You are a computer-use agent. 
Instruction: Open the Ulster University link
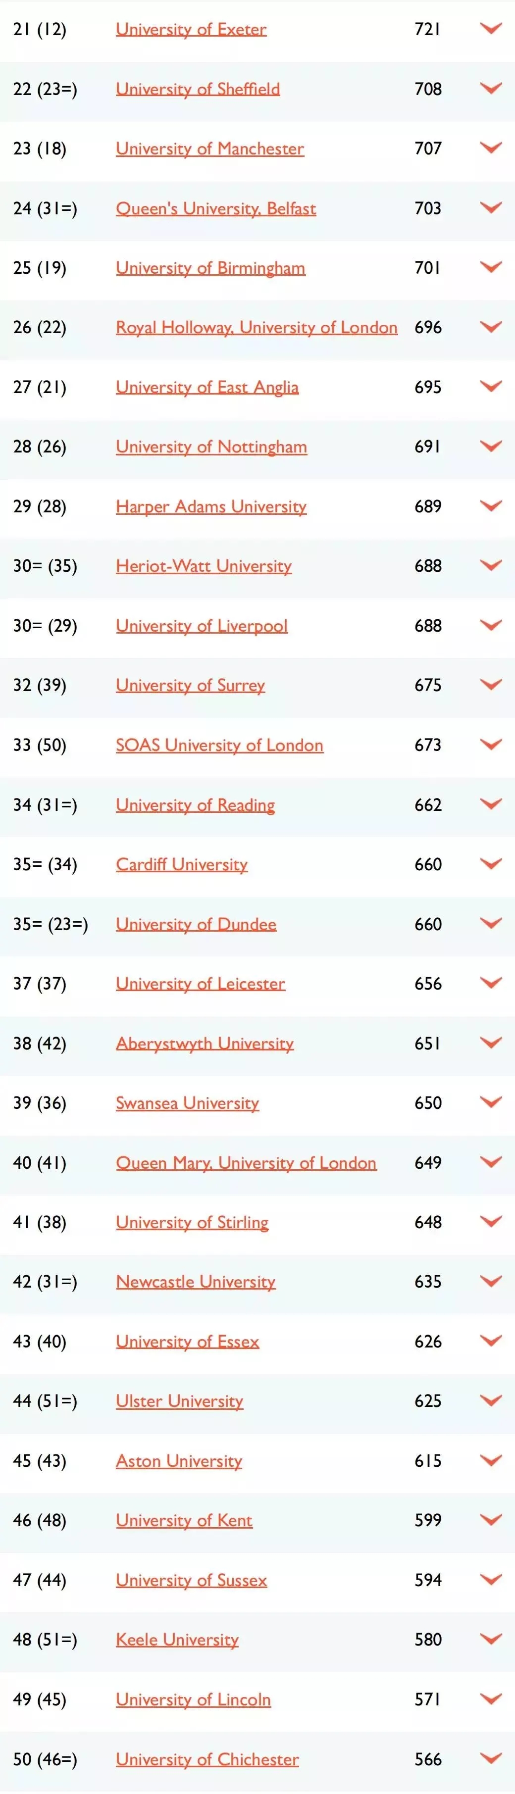(x=179, y=1400)
